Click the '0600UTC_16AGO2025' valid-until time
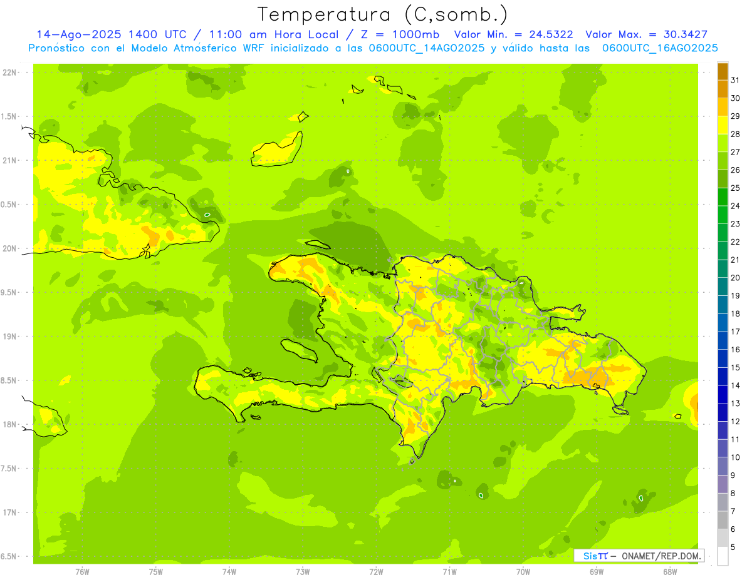This screenshot has width=752, height=580. coord(660,48)
